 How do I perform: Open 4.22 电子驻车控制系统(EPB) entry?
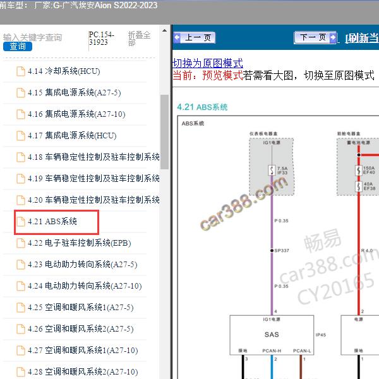point(80,243)
